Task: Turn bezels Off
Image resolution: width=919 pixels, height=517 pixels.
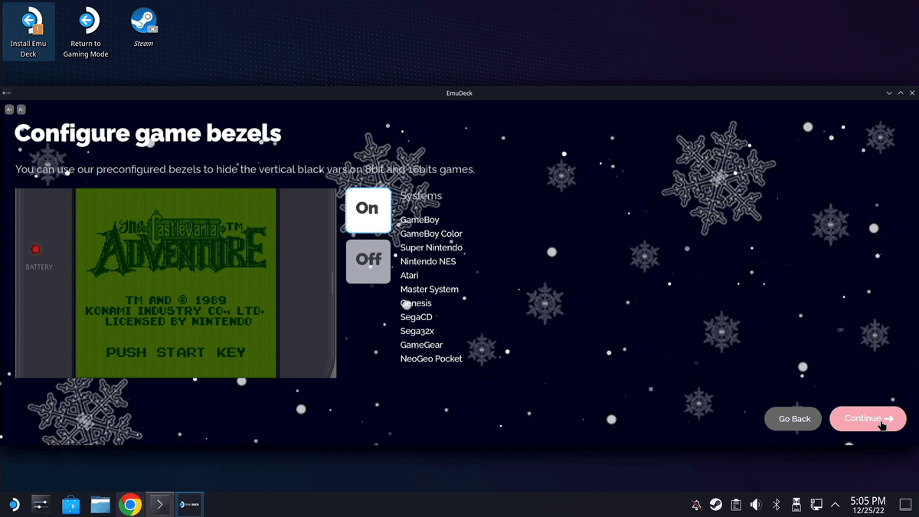Action: coord(368,261)
